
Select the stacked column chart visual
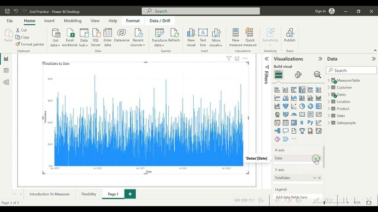click(285, 90)
